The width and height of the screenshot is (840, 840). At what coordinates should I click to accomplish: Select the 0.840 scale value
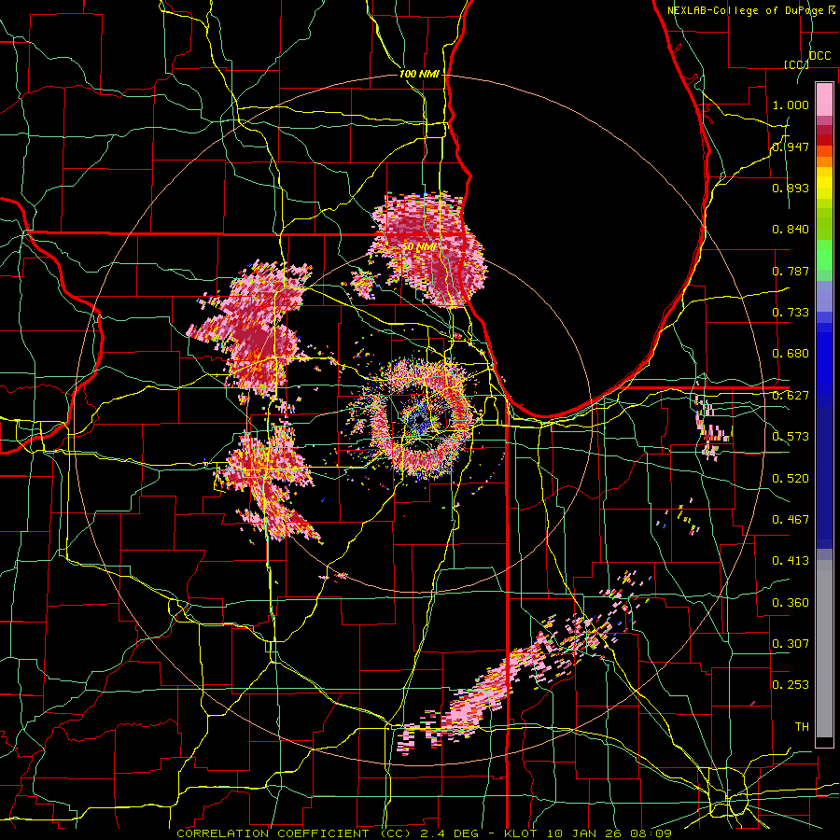click(791, 230)
